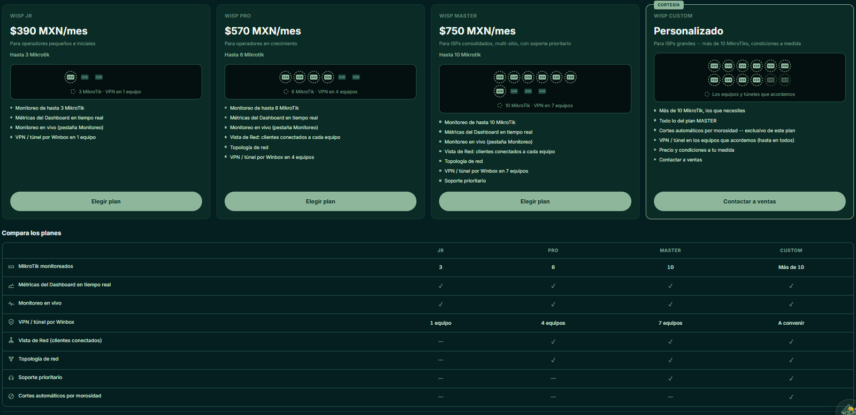Click the CORTESÍA badge on the Custom plan
Image resolution: width=856 pixels, height=415 pixels.
point(669,5)
